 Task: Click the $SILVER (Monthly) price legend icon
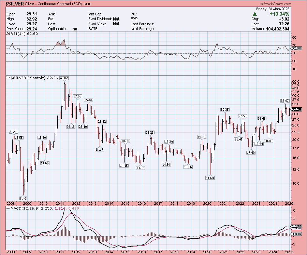coord(8,78)
